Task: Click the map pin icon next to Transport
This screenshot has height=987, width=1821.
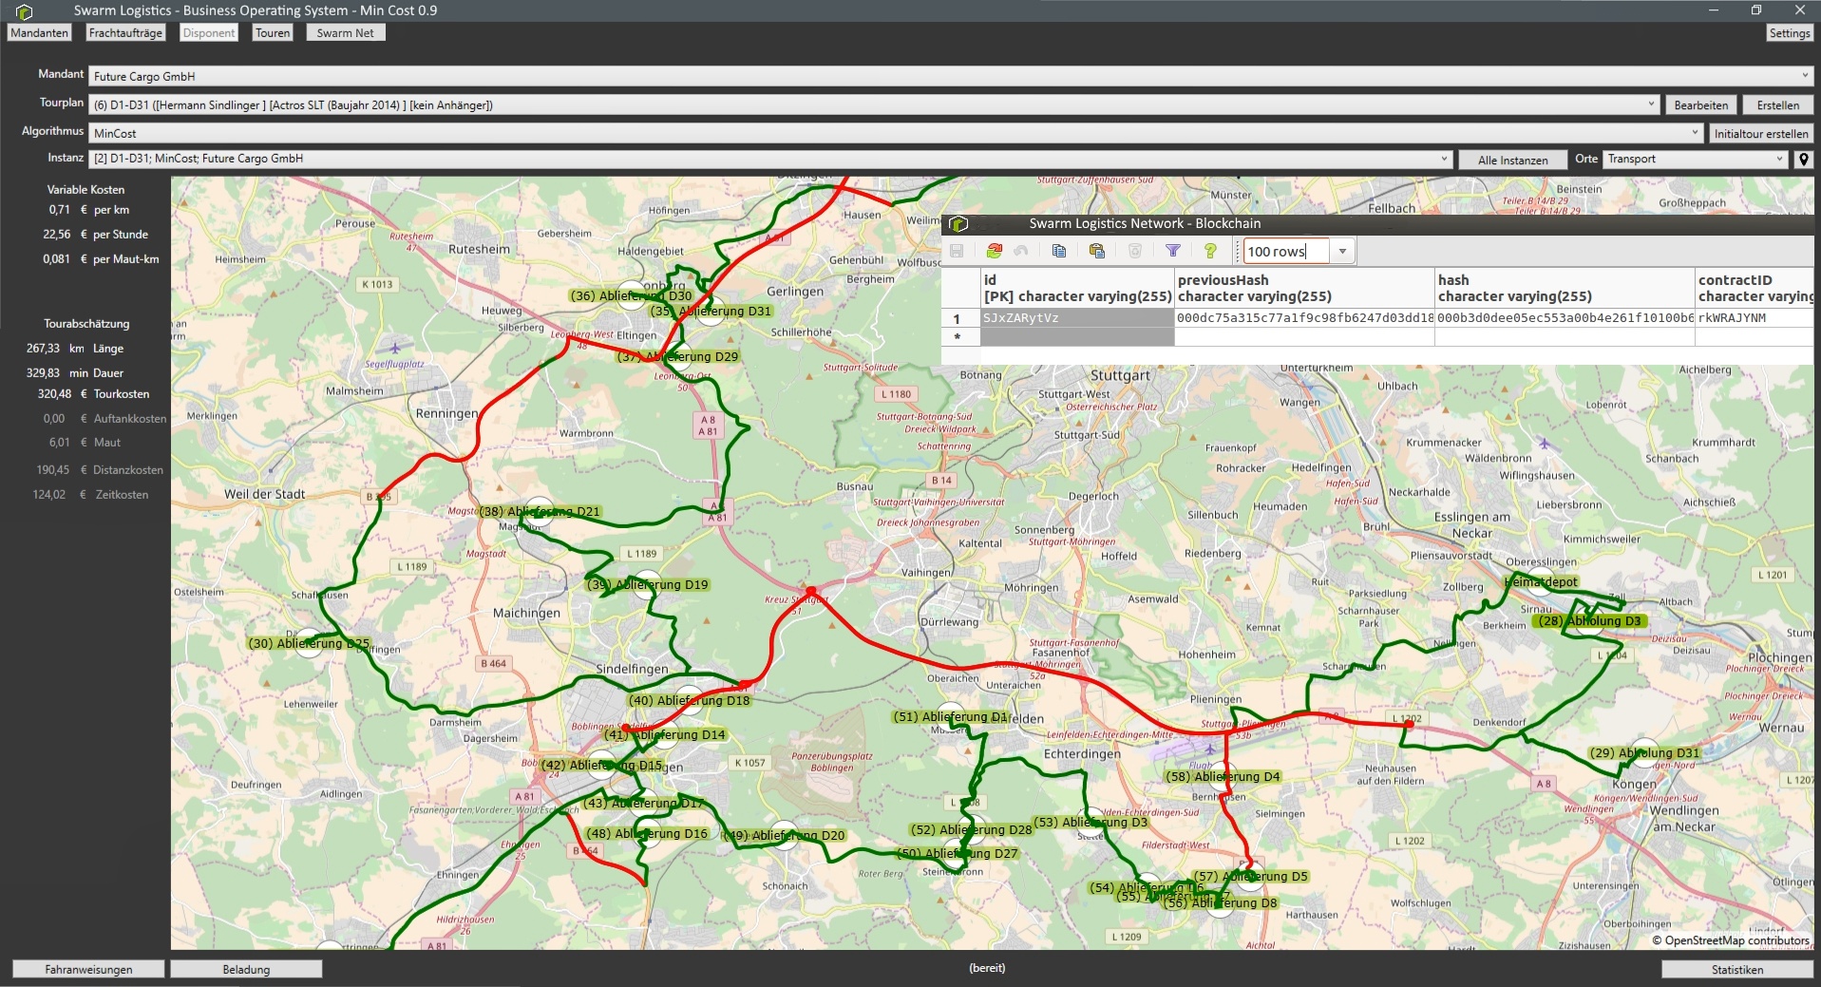Action: coord(1803,160)
